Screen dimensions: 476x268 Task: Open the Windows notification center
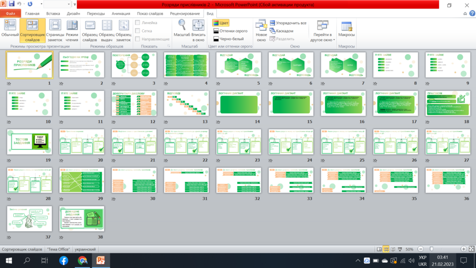tap(463, 260)
